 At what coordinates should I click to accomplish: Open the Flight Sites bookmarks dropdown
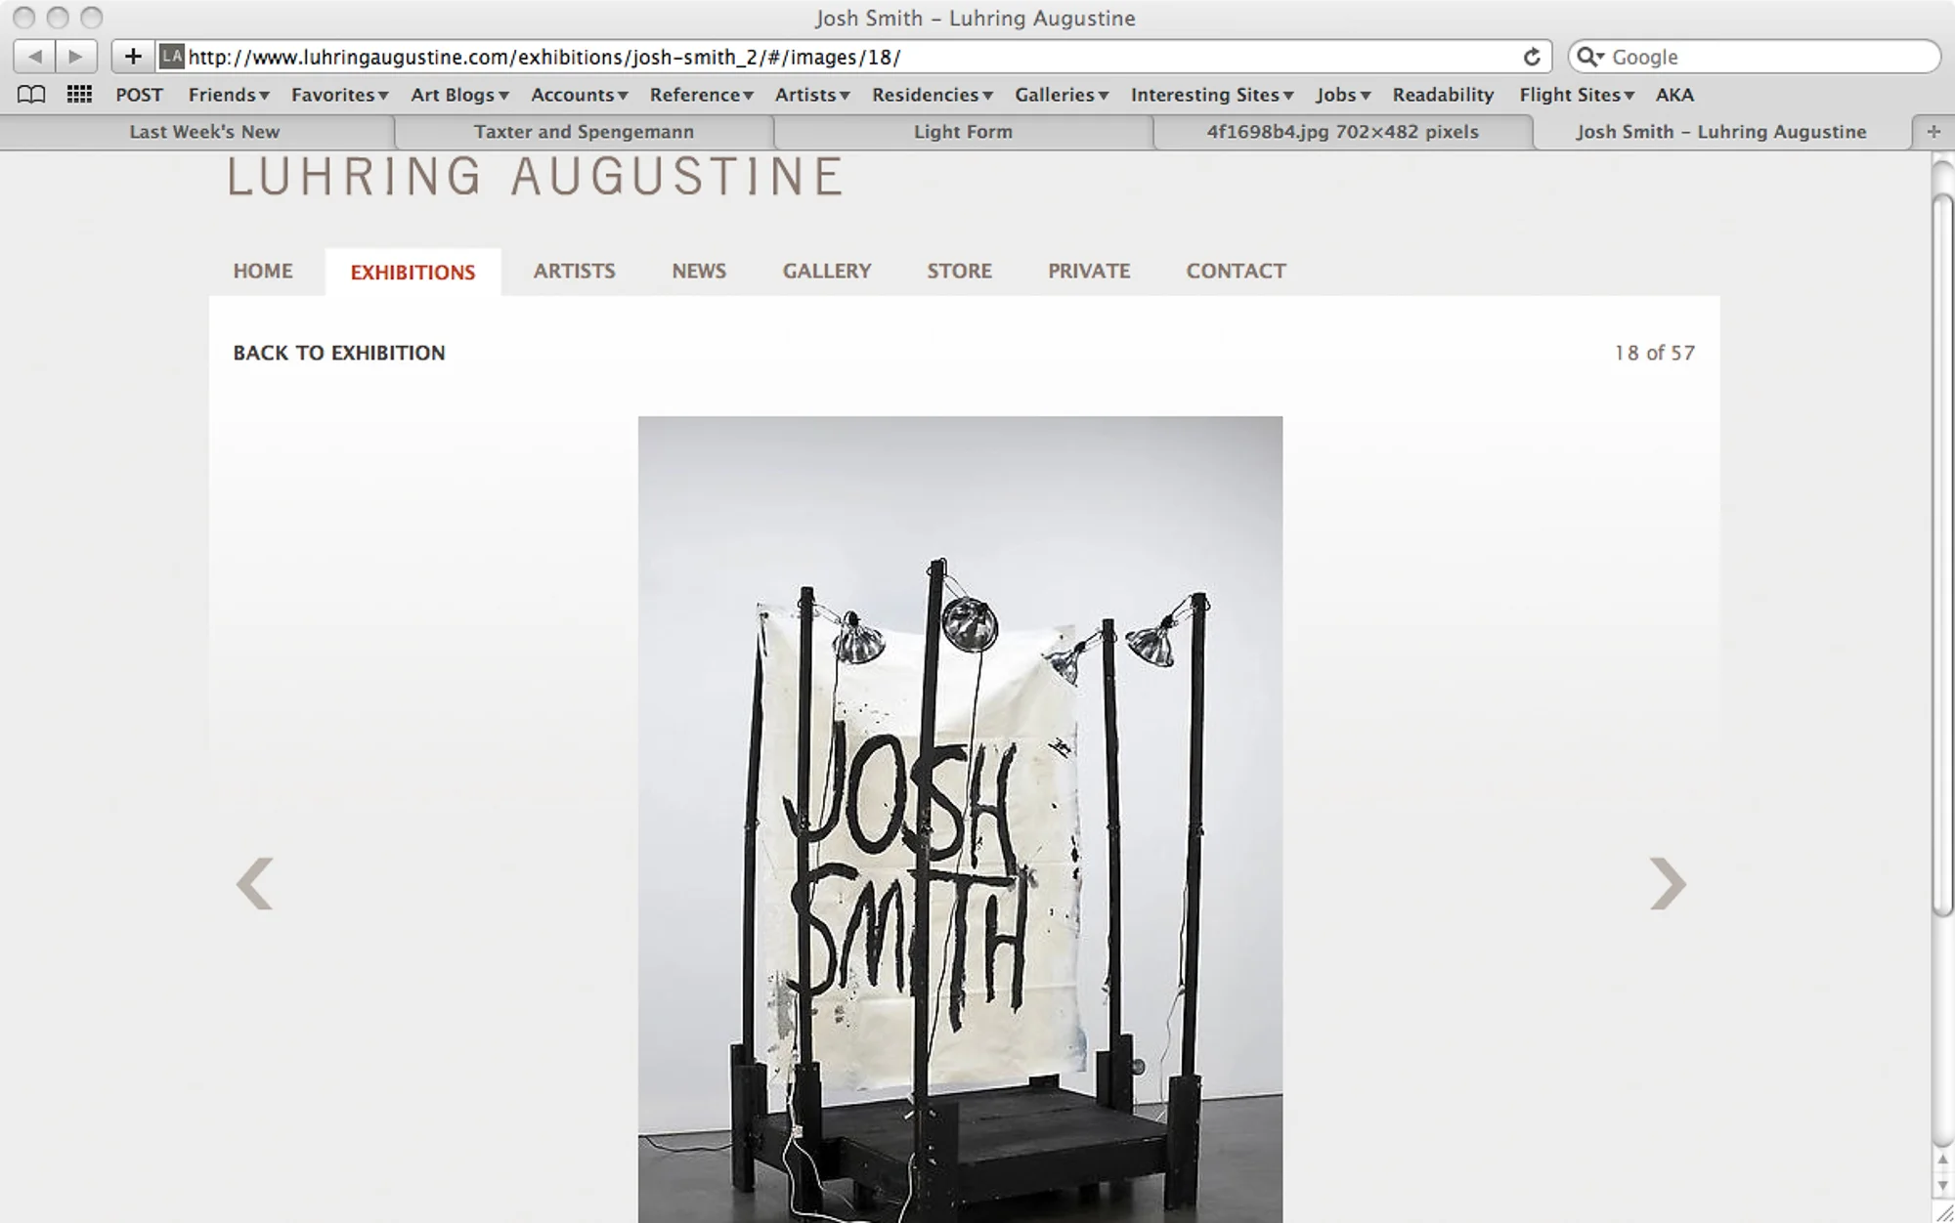pos(1577,95)
